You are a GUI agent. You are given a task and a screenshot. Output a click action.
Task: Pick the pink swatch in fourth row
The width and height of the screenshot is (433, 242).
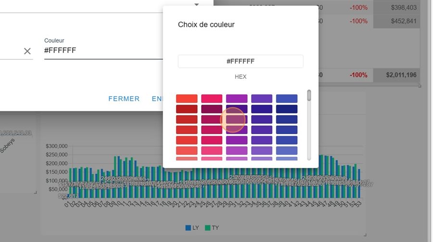(212, 130)
